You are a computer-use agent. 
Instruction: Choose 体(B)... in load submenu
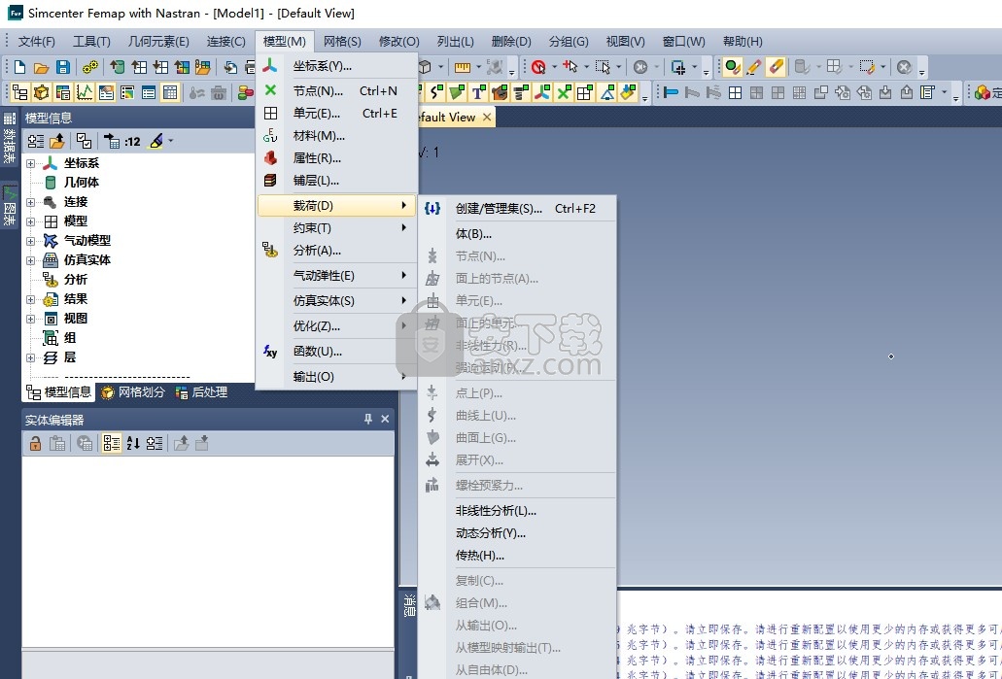point(518,234)
